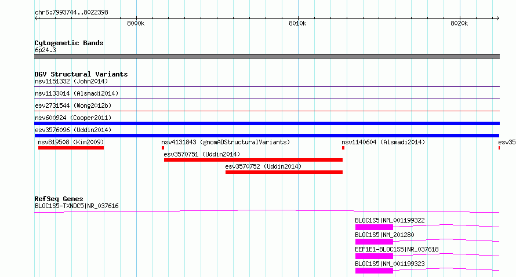This screenshot has width=516, height=277.
Task: Click the red bar for nsv819508
Action: [71, 148]
